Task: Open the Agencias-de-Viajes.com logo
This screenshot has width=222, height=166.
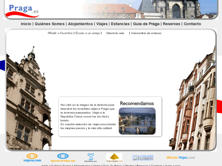Action: pos(63,157)
